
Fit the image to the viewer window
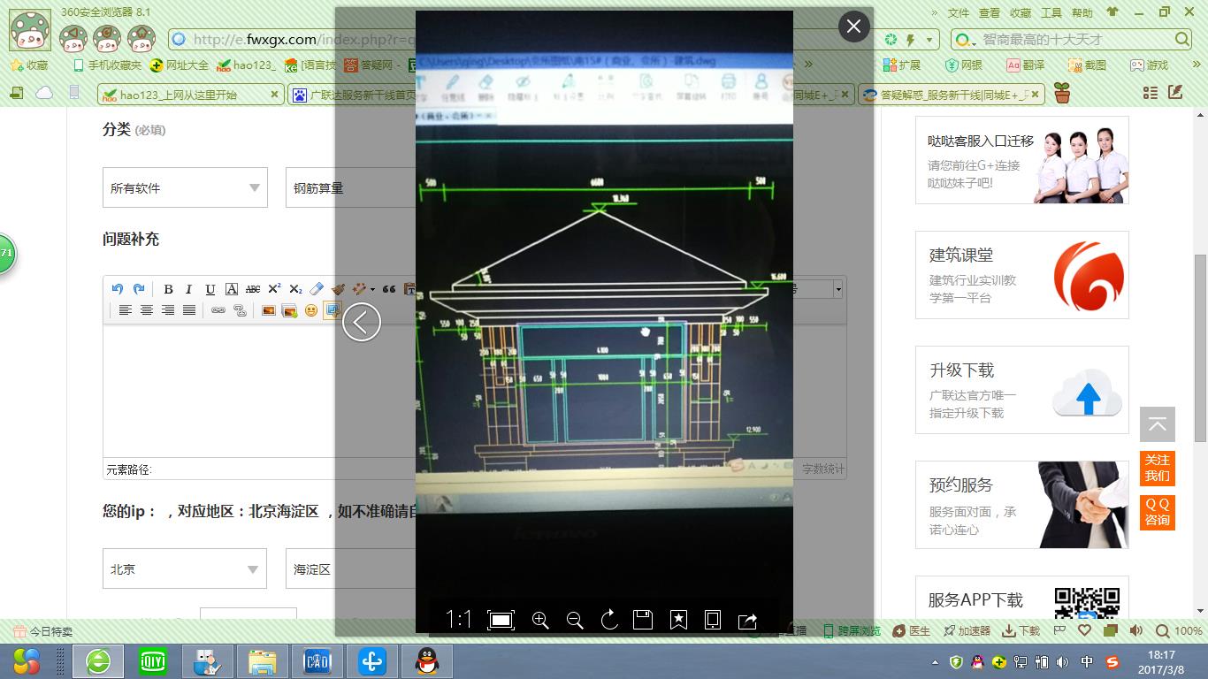[x=501, y=620]
